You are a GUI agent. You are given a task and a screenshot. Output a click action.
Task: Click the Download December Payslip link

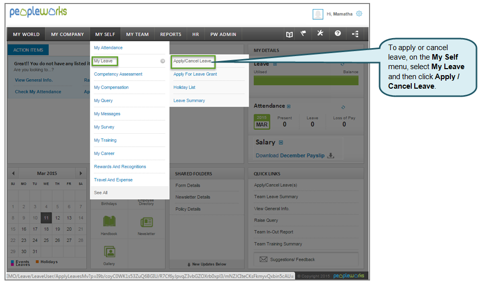[x=290, y=155]
